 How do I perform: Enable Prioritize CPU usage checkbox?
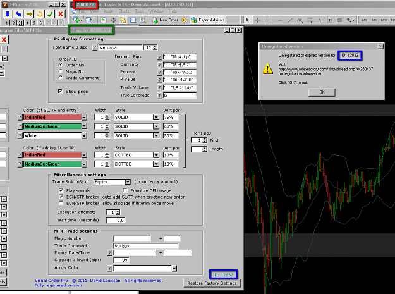coord(125,190)
